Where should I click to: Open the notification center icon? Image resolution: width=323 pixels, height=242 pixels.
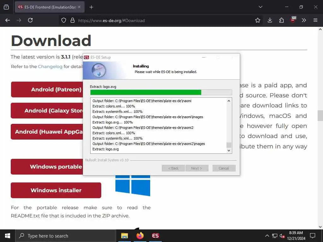(313, 236)
